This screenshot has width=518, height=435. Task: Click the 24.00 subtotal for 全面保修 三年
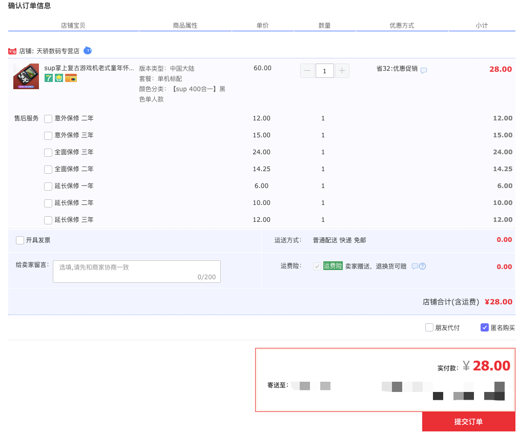click(x=503, y=152)
